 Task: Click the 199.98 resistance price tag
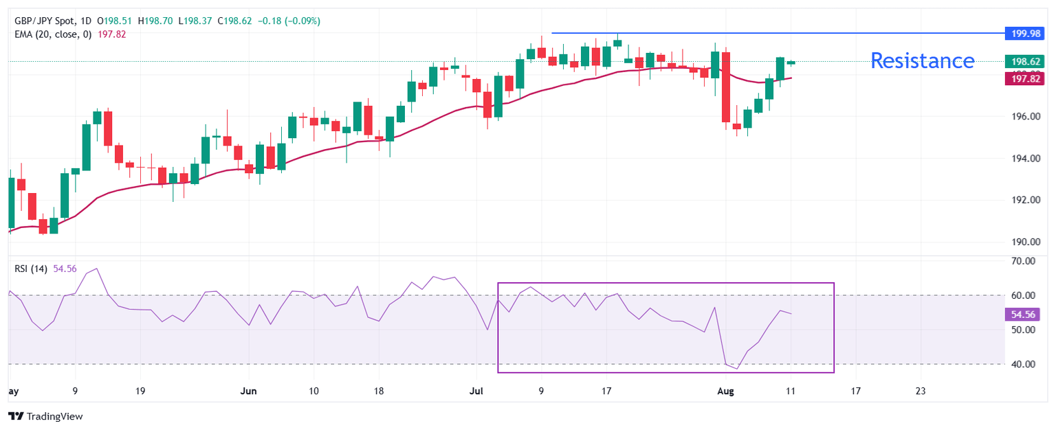point(1024,33)
